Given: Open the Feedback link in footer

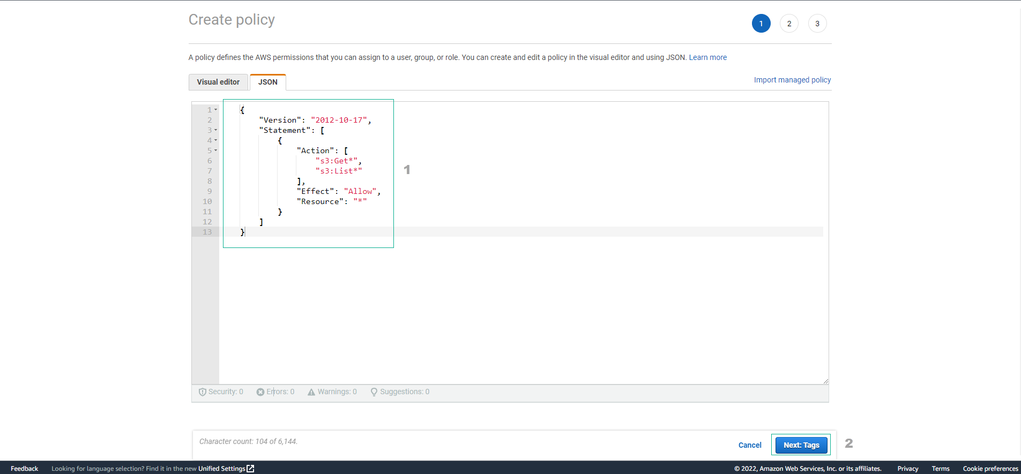Looking at the screenshot, I should (x=25, y=469).
